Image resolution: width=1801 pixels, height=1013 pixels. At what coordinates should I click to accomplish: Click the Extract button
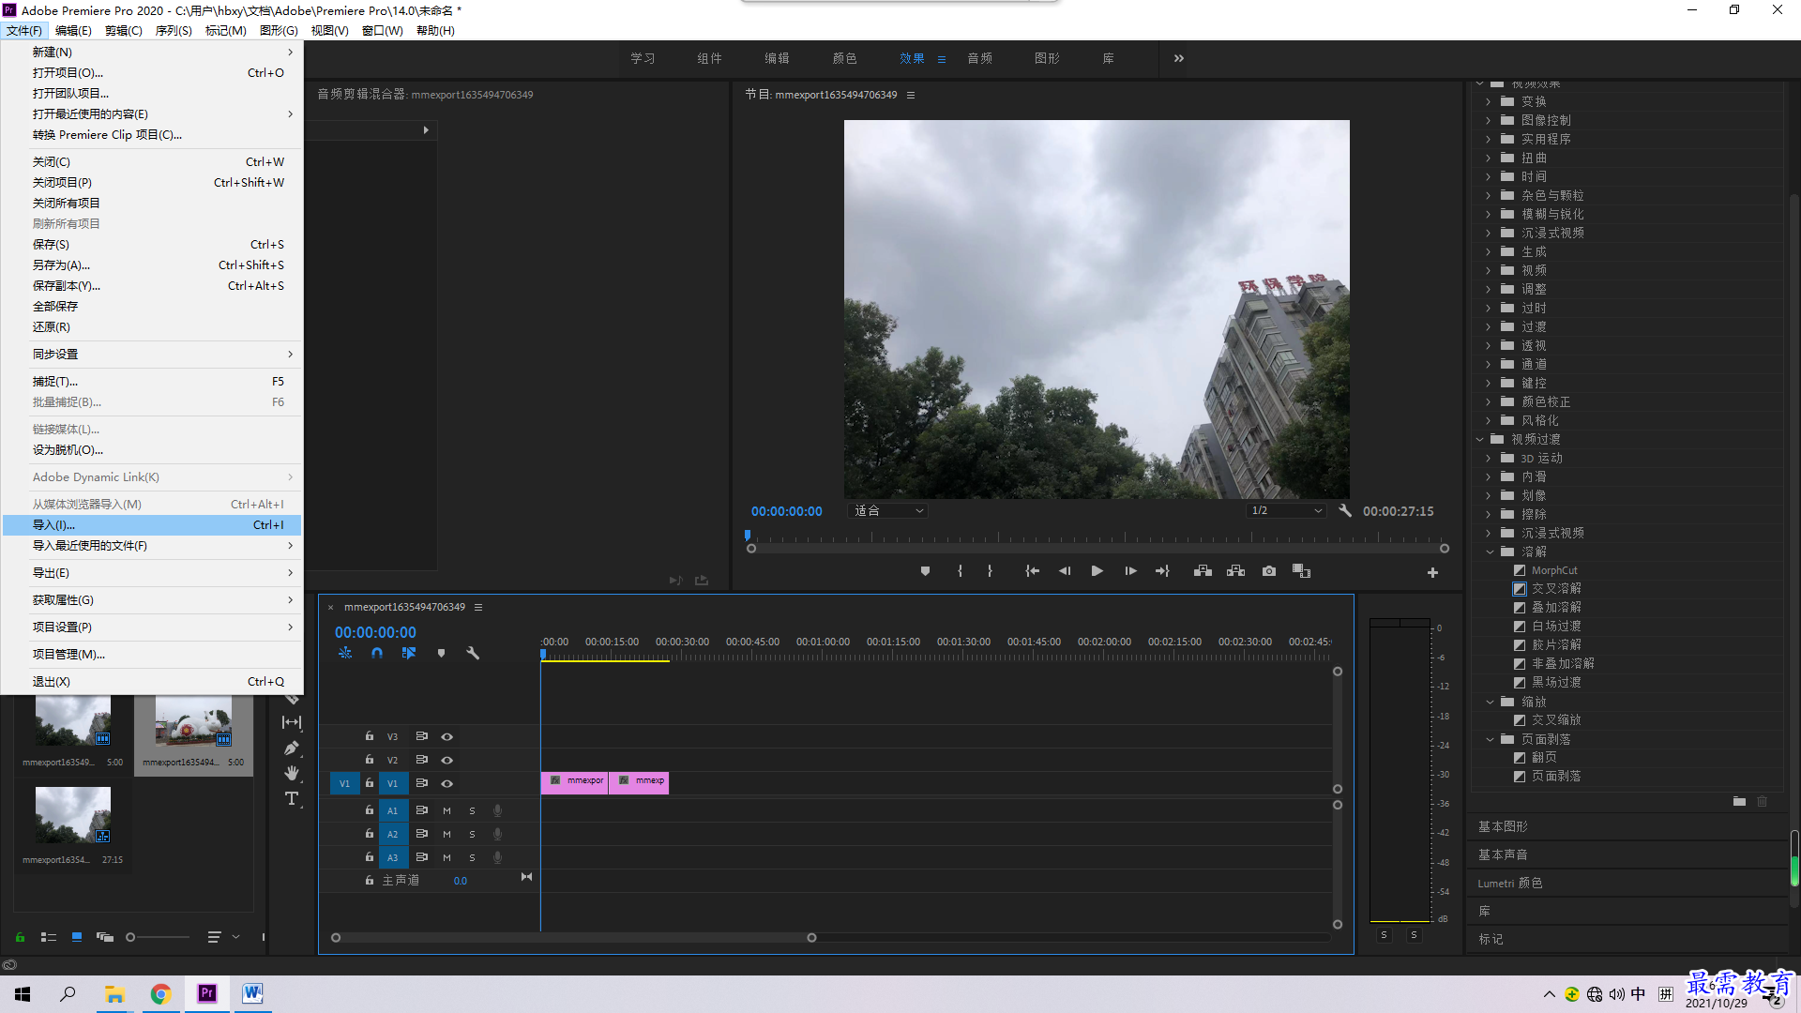pyautogui.click(x=1235, y=571)
